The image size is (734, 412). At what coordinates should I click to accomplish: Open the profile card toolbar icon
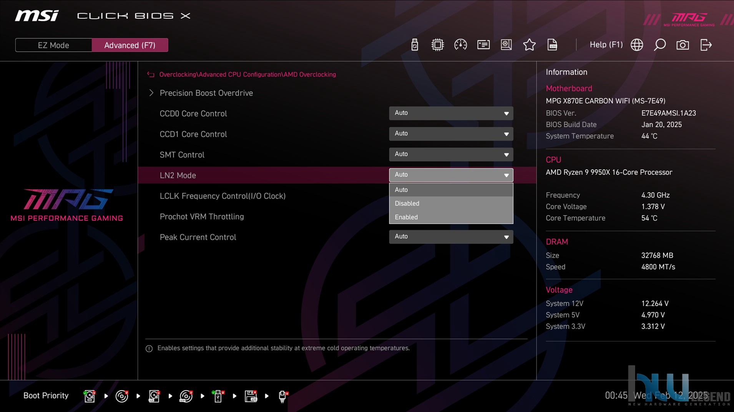(x=483, y=45)
